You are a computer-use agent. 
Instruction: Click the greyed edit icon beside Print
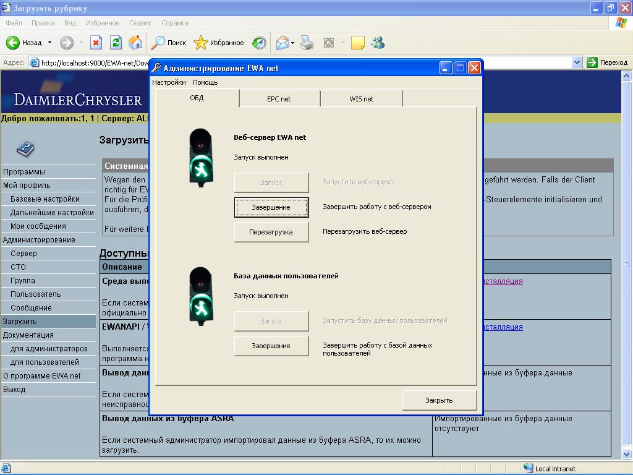click(329, 43)
